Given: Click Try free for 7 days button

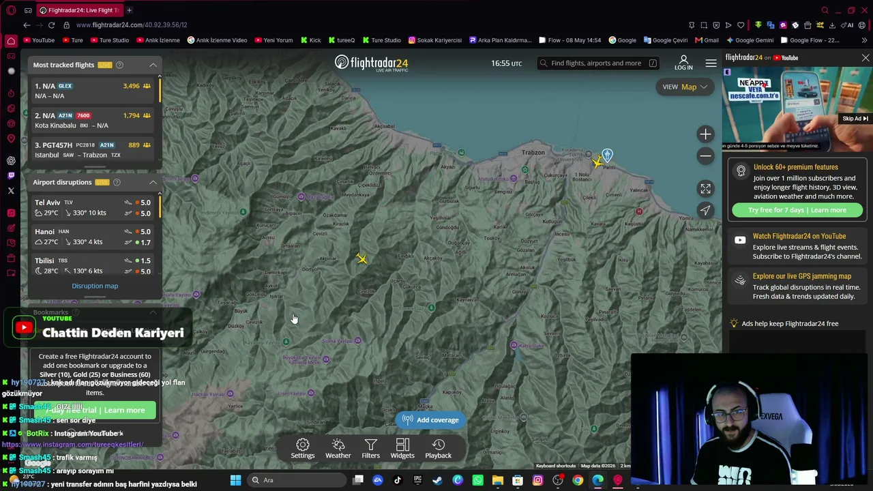Looking at the screenshot, I should [797, 210].
